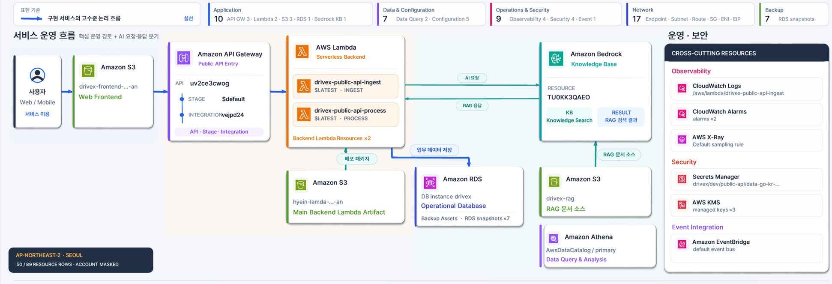The height and width of the screenshot is (284, 832).
Task: Click the Amazon Athena icon
Action: 553,238
